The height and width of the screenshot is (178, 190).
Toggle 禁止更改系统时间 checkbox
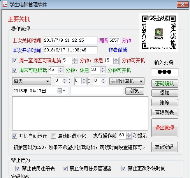click(x=123, y=169)
